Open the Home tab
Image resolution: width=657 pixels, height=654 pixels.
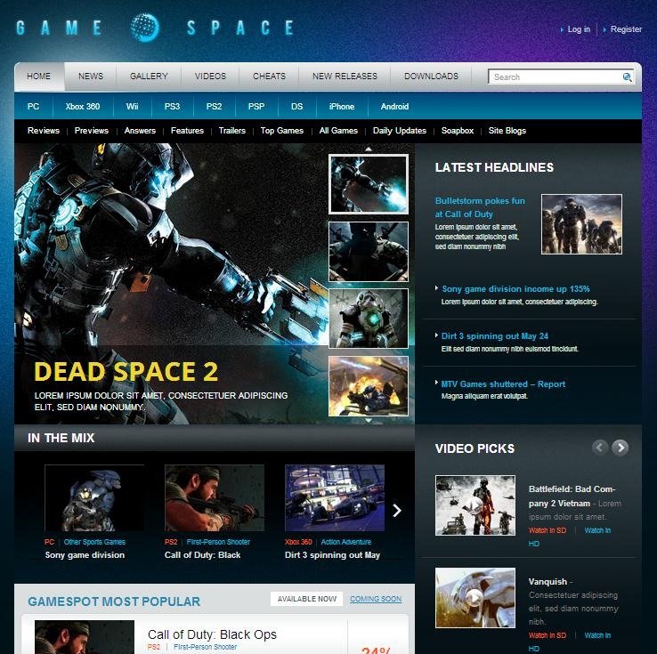click(x=38, y=77)
